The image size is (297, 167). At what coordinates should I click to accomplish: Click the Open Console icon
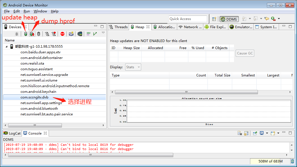tap(273, 133)
